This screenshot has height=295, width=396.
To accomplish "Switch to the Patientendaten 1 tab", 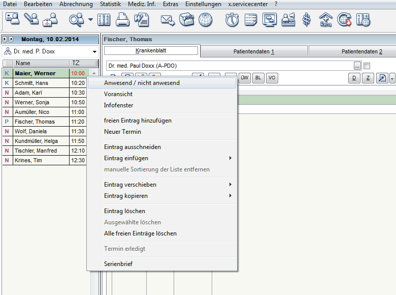I will (254, 51).
